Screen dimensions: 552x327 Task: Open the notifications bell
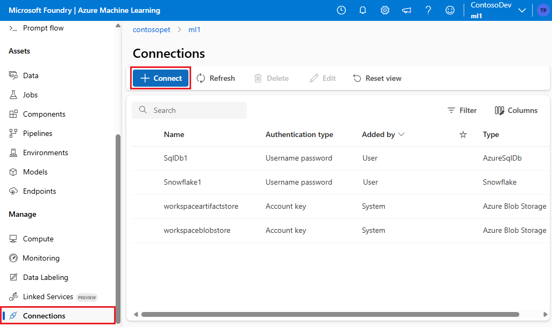coord(363,10)
